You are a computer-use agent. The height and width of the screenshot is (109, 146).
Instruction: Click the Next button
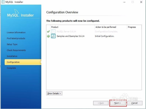point(118,103)
